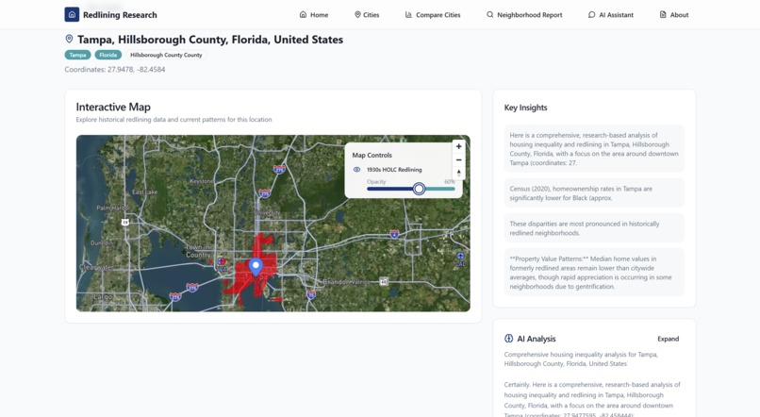Click the airport icon near the map's right edge
The height and width of the screenshot is (417, 760).
(x=460, y=256)
